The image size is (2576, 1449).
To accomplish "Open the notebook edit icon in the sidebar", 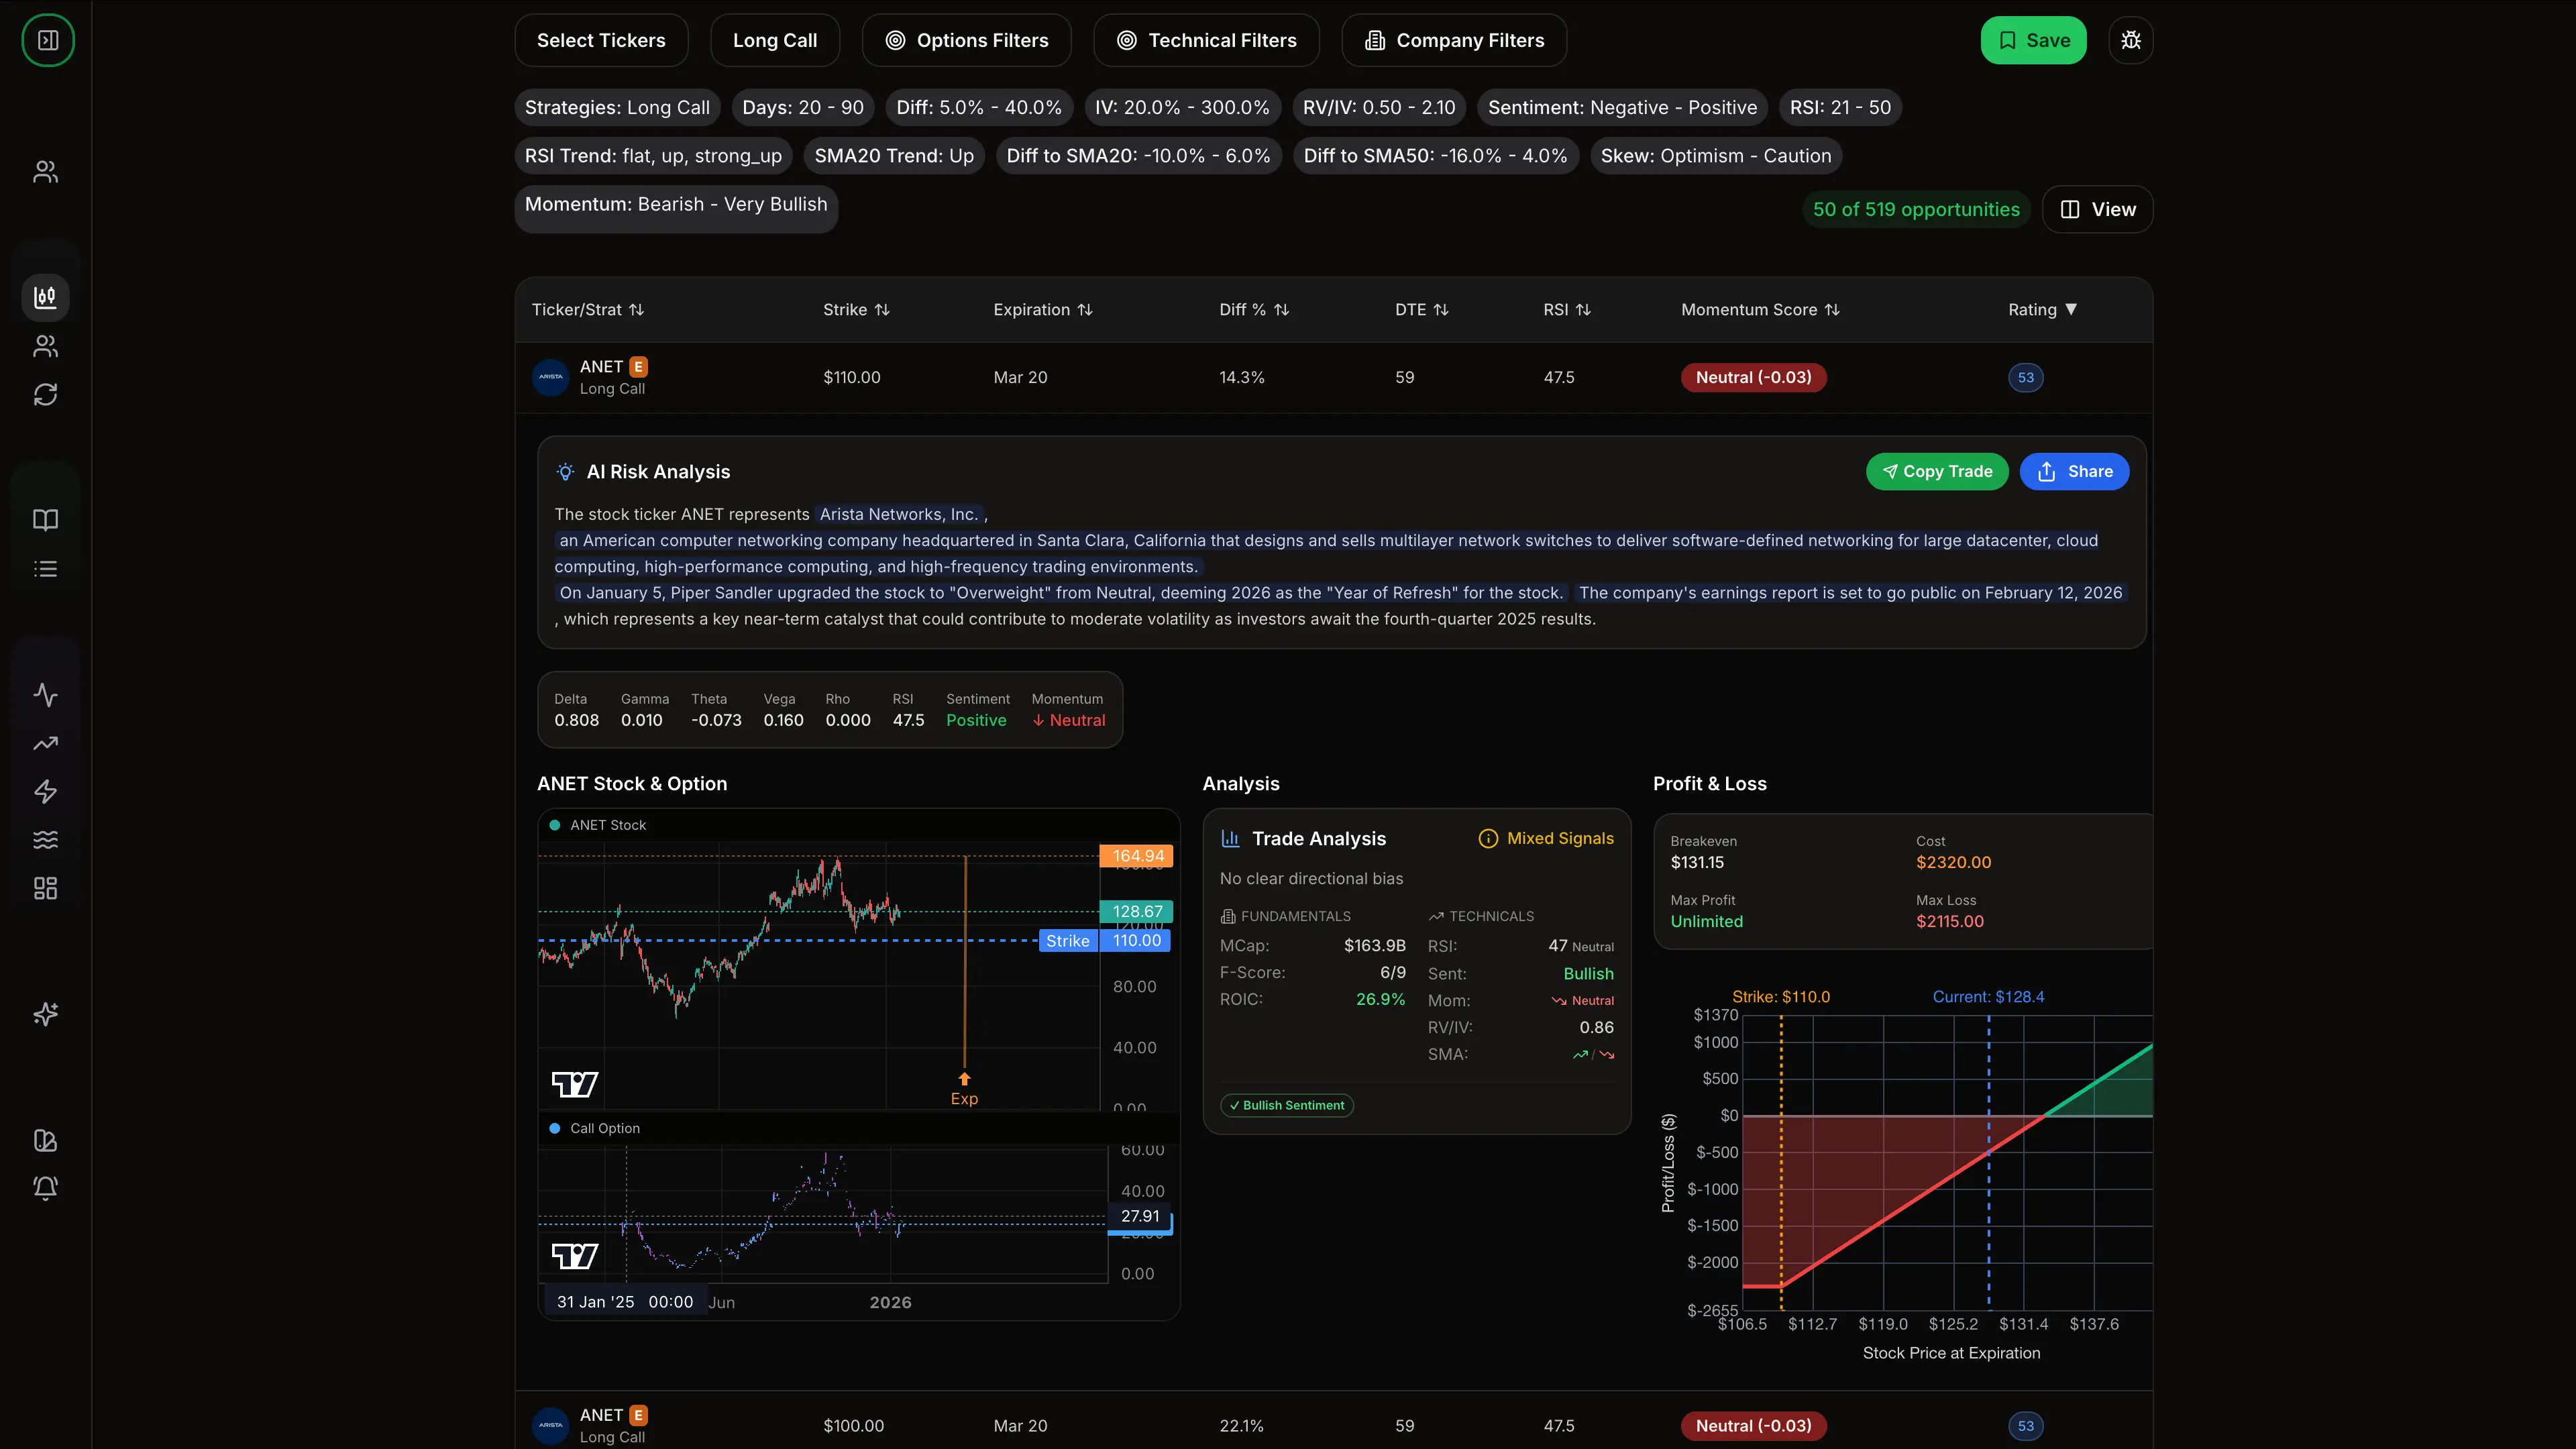I will coord(46,1140).
